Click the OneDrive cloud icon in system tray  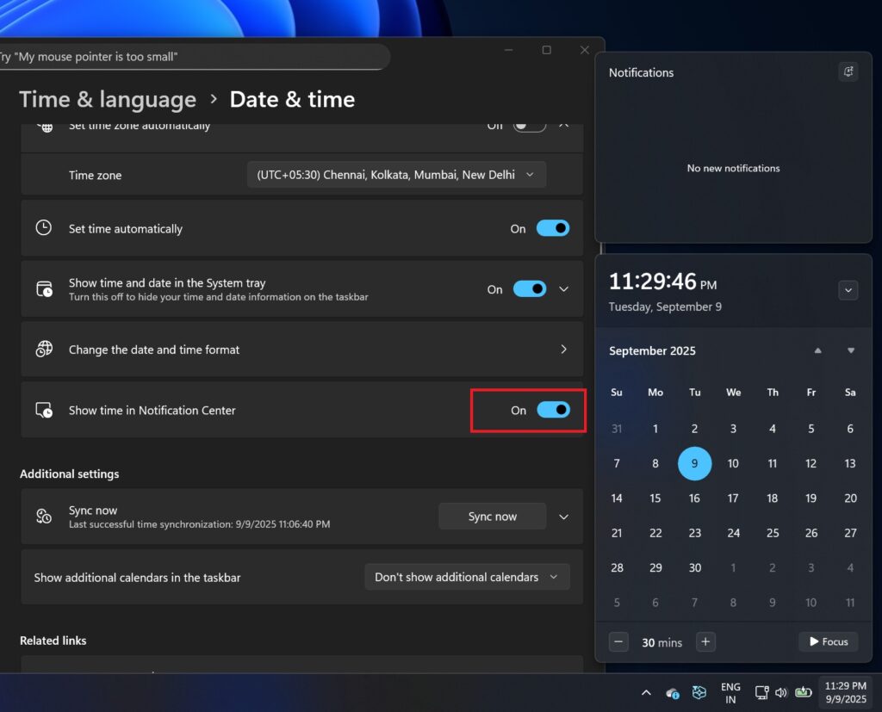click(673, 692)
